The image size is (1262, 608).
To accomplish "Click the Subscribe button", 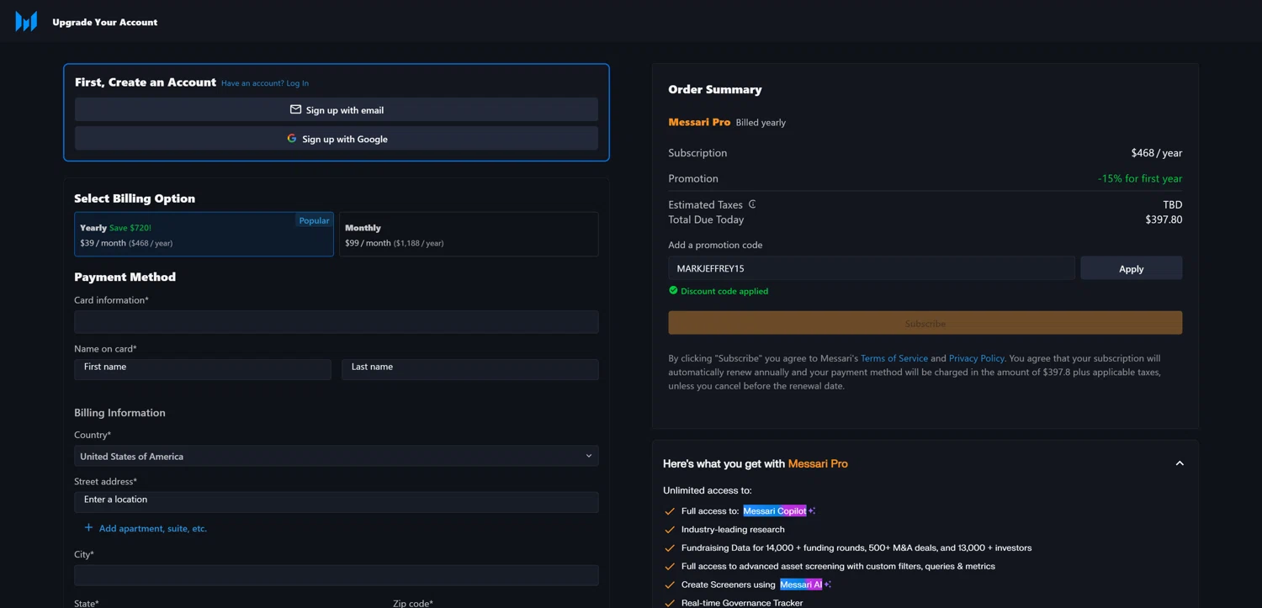I will (x=925, y=323).
